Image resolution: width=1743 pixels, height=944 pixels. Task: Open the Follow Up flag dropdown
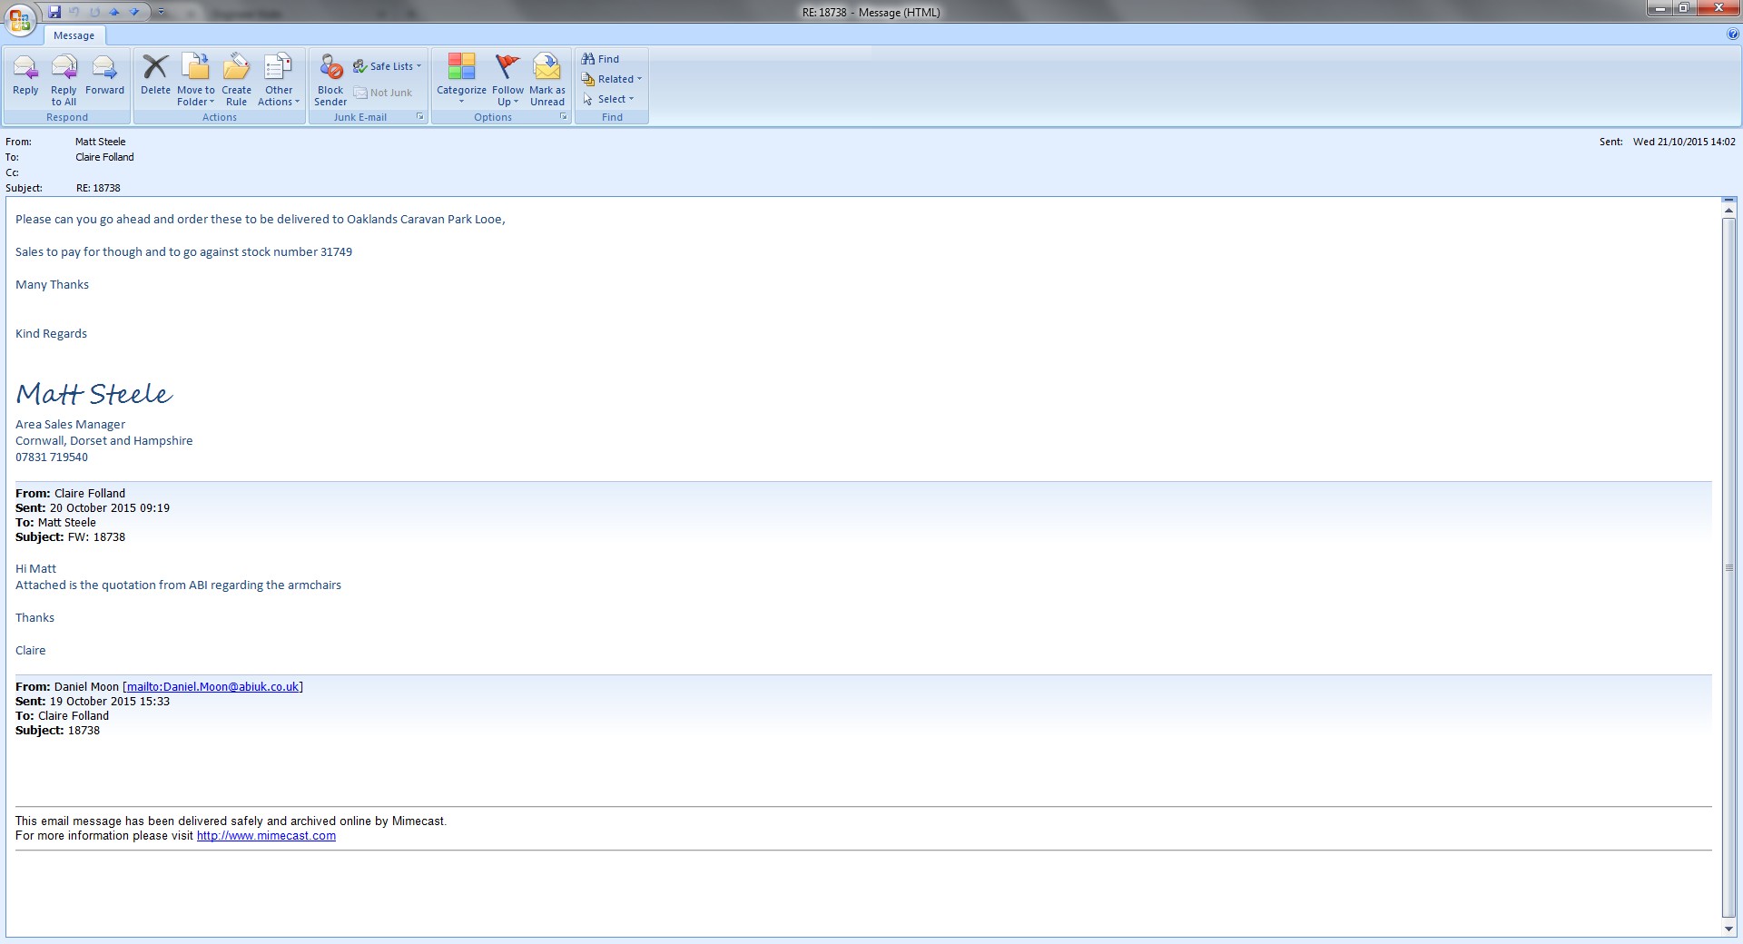[507, 96]
